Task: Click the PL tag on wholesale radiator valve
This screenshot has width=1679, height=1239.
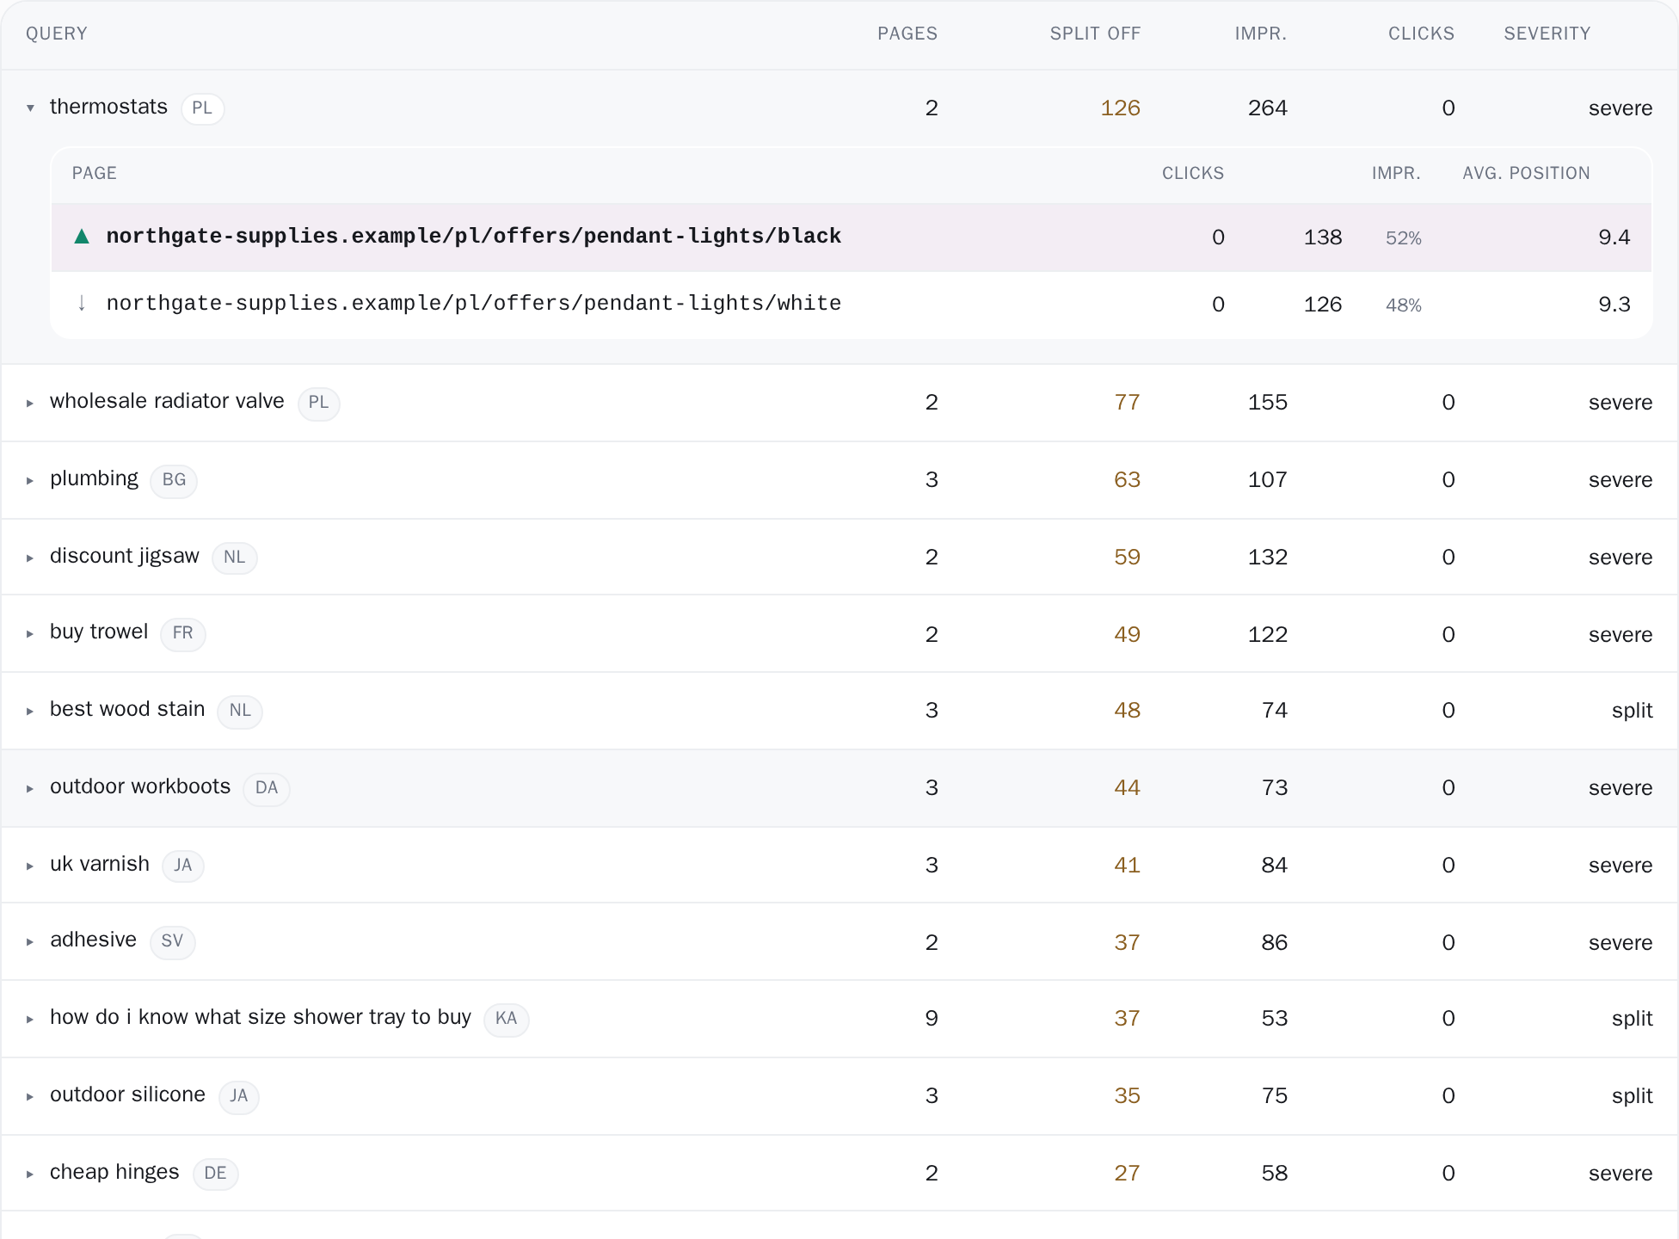Action: coord(318,403)
